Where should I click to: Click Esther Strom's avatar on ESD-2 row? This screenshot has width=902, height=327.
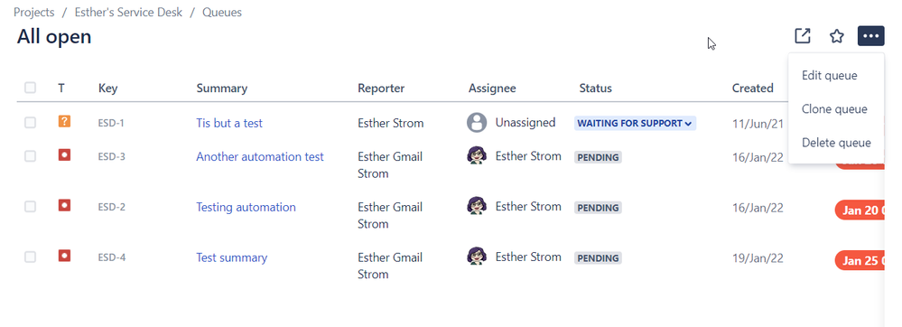(477, 206)
